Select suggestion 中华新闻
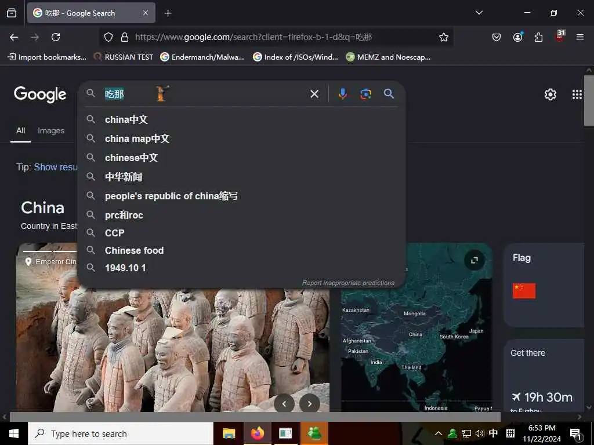 click(x=241, y=177)
